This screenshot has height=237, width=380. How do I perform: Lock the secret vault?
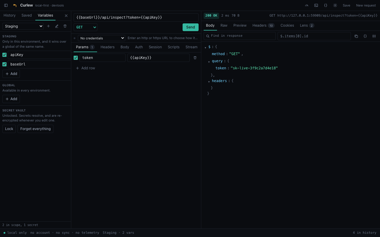coord(9,129)
